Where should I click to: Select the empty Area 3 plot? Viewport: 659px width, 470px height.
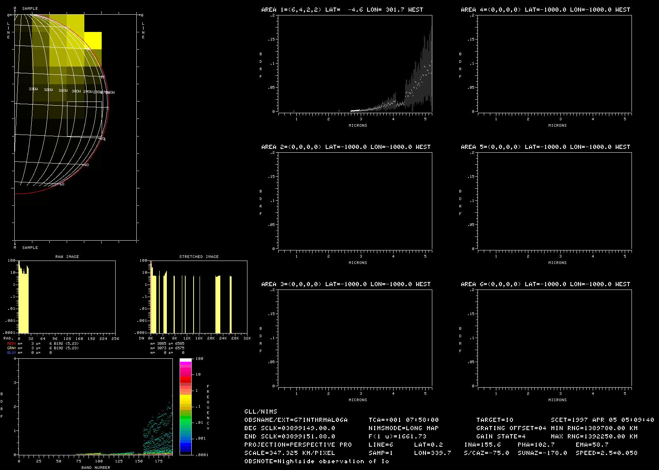pyautogui.click(x=355, y=338)
